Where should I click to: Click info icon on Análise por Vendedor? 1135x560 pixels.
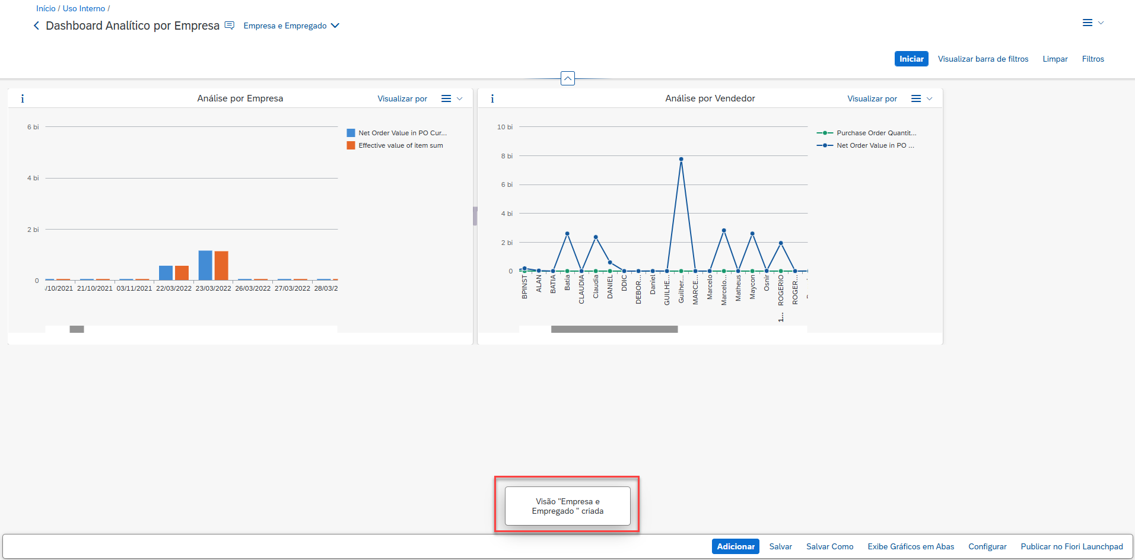pyautogui.click(x=492, y=98)
